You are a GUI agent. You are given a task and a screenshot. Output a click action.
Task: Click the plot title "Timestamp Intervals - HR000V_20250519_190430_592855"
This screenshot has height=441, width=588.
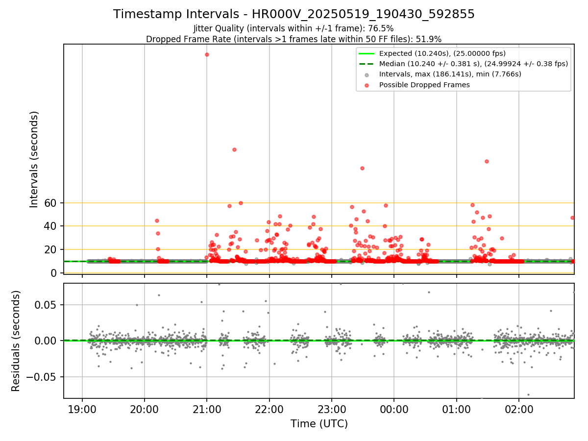tap(294, 14)
